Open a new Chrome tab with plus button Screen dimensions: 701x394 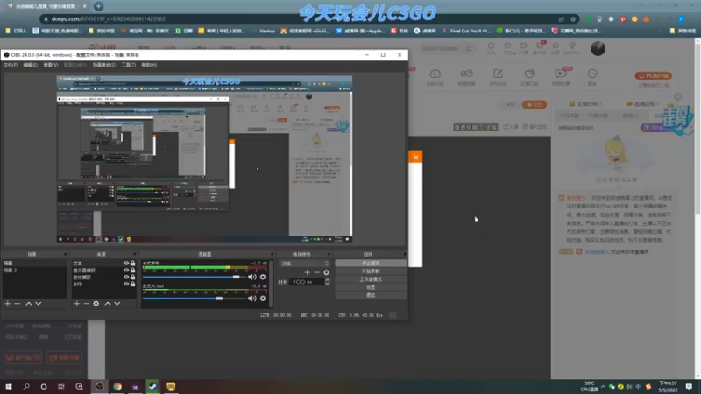98,6
